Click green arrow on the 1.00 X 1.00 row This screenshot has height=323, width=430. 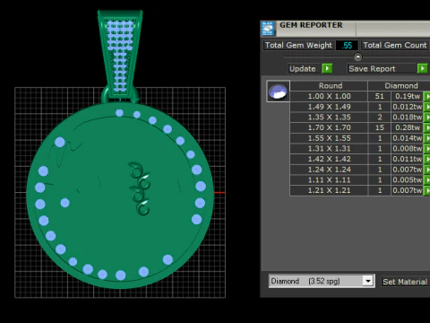point(427,96)
